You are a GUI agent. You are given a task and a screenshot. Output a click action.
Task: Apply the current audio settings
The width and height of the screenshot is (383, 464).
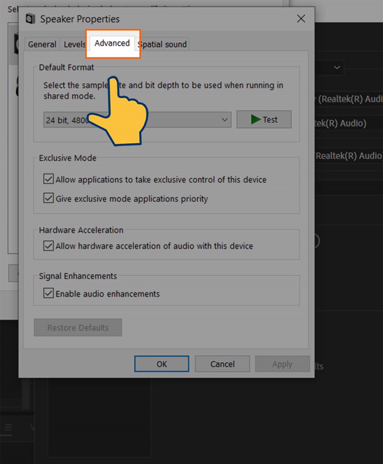point(282,364)
